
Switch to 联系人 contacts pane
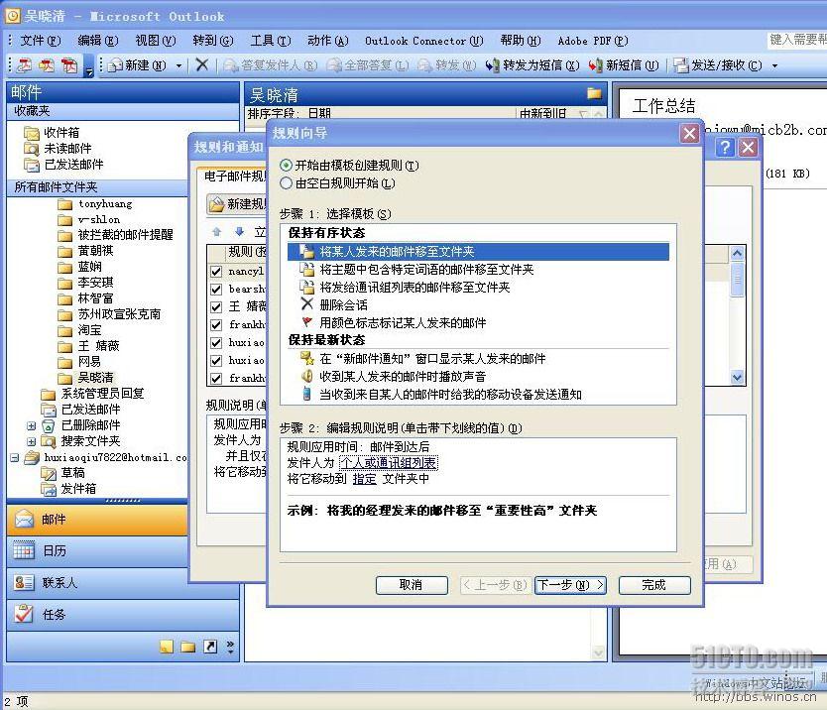click(97, 583)
